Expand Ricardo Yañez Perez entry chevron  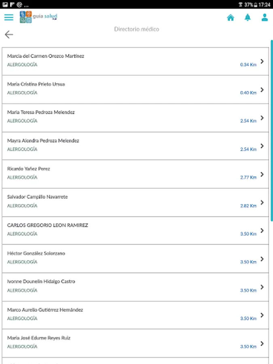(x=262, y=174)
